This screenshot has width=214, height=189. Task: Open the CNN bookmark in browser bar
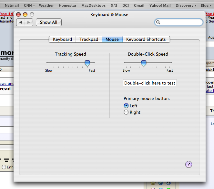pos(29,5)
